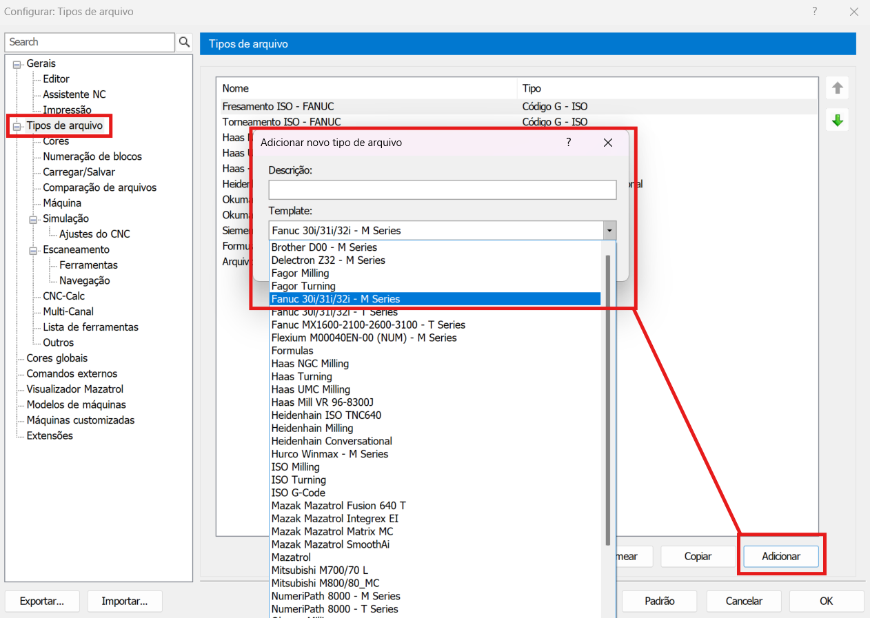Screen dimensions: 870x618
Task: Click the search magnifier icon
Action: [x=184, y=42]
